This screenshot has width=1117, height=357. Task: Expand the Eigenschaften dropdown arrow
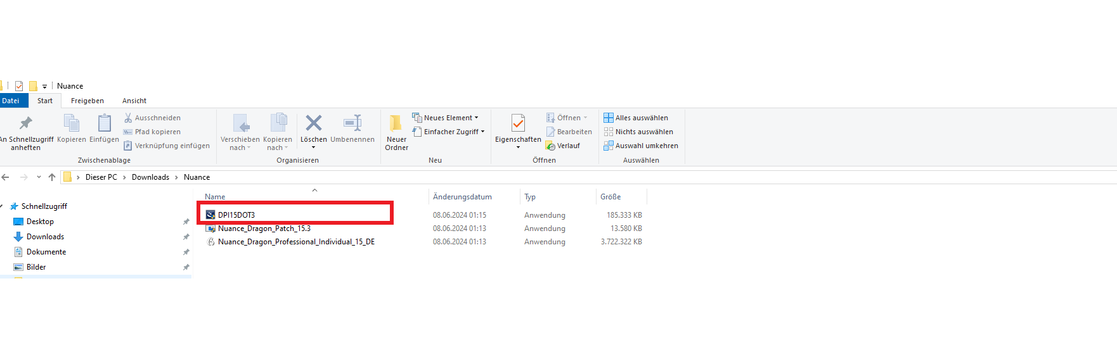pyautogui.click(x=518, y=147)
